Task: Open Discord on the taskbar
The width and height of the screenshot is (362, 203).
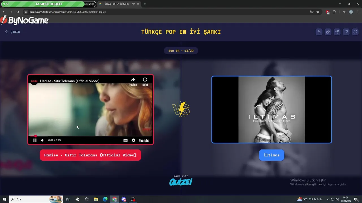Action: 124,199
